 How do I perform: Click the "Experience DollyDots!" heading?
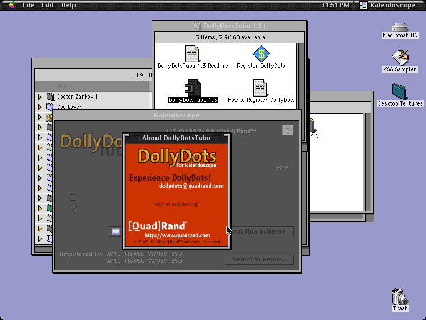170,178
